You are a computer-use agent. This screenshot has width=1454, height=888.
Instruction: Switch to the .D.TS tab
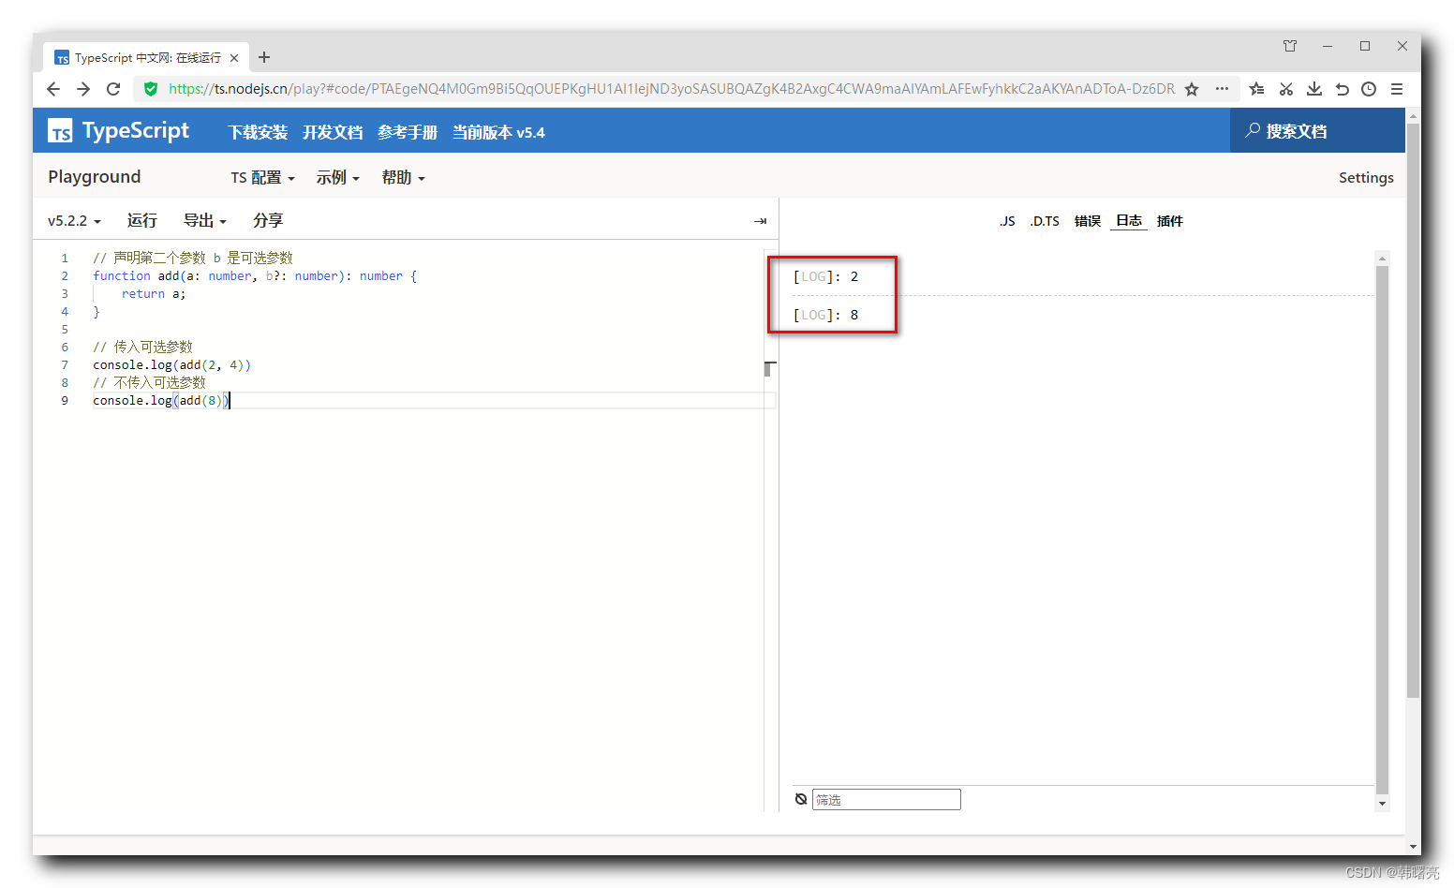[x=1045, y=221]
